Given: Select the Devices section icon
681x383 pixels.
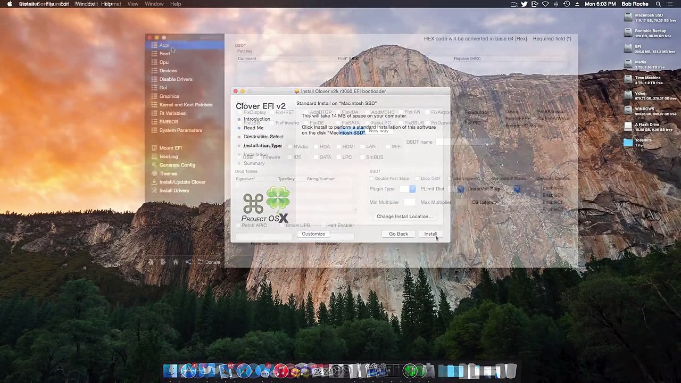Looking at the screenshot, I should click(154, 71).
